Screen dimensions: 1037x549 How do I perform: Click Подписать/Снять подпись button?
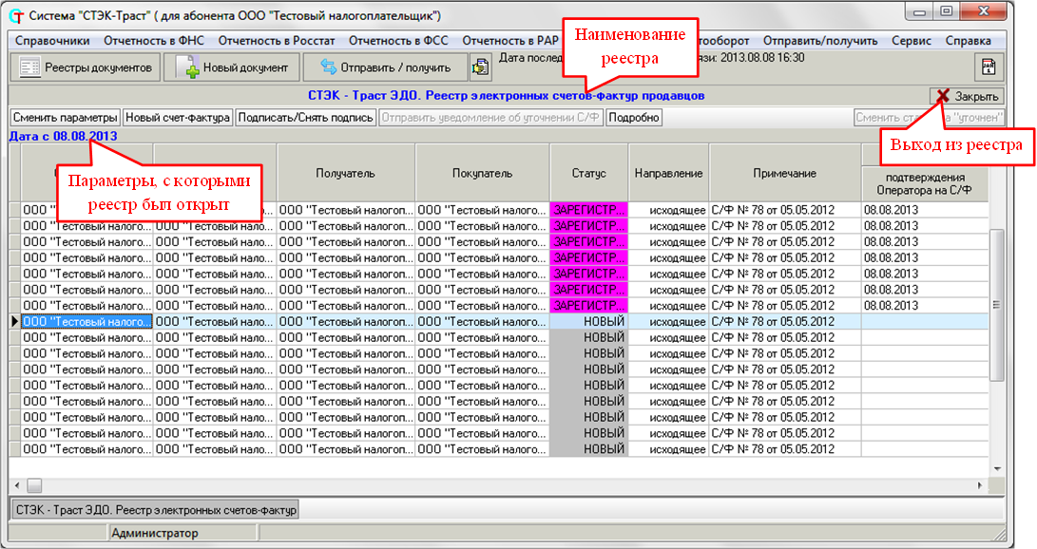click(x=305, y=118)
